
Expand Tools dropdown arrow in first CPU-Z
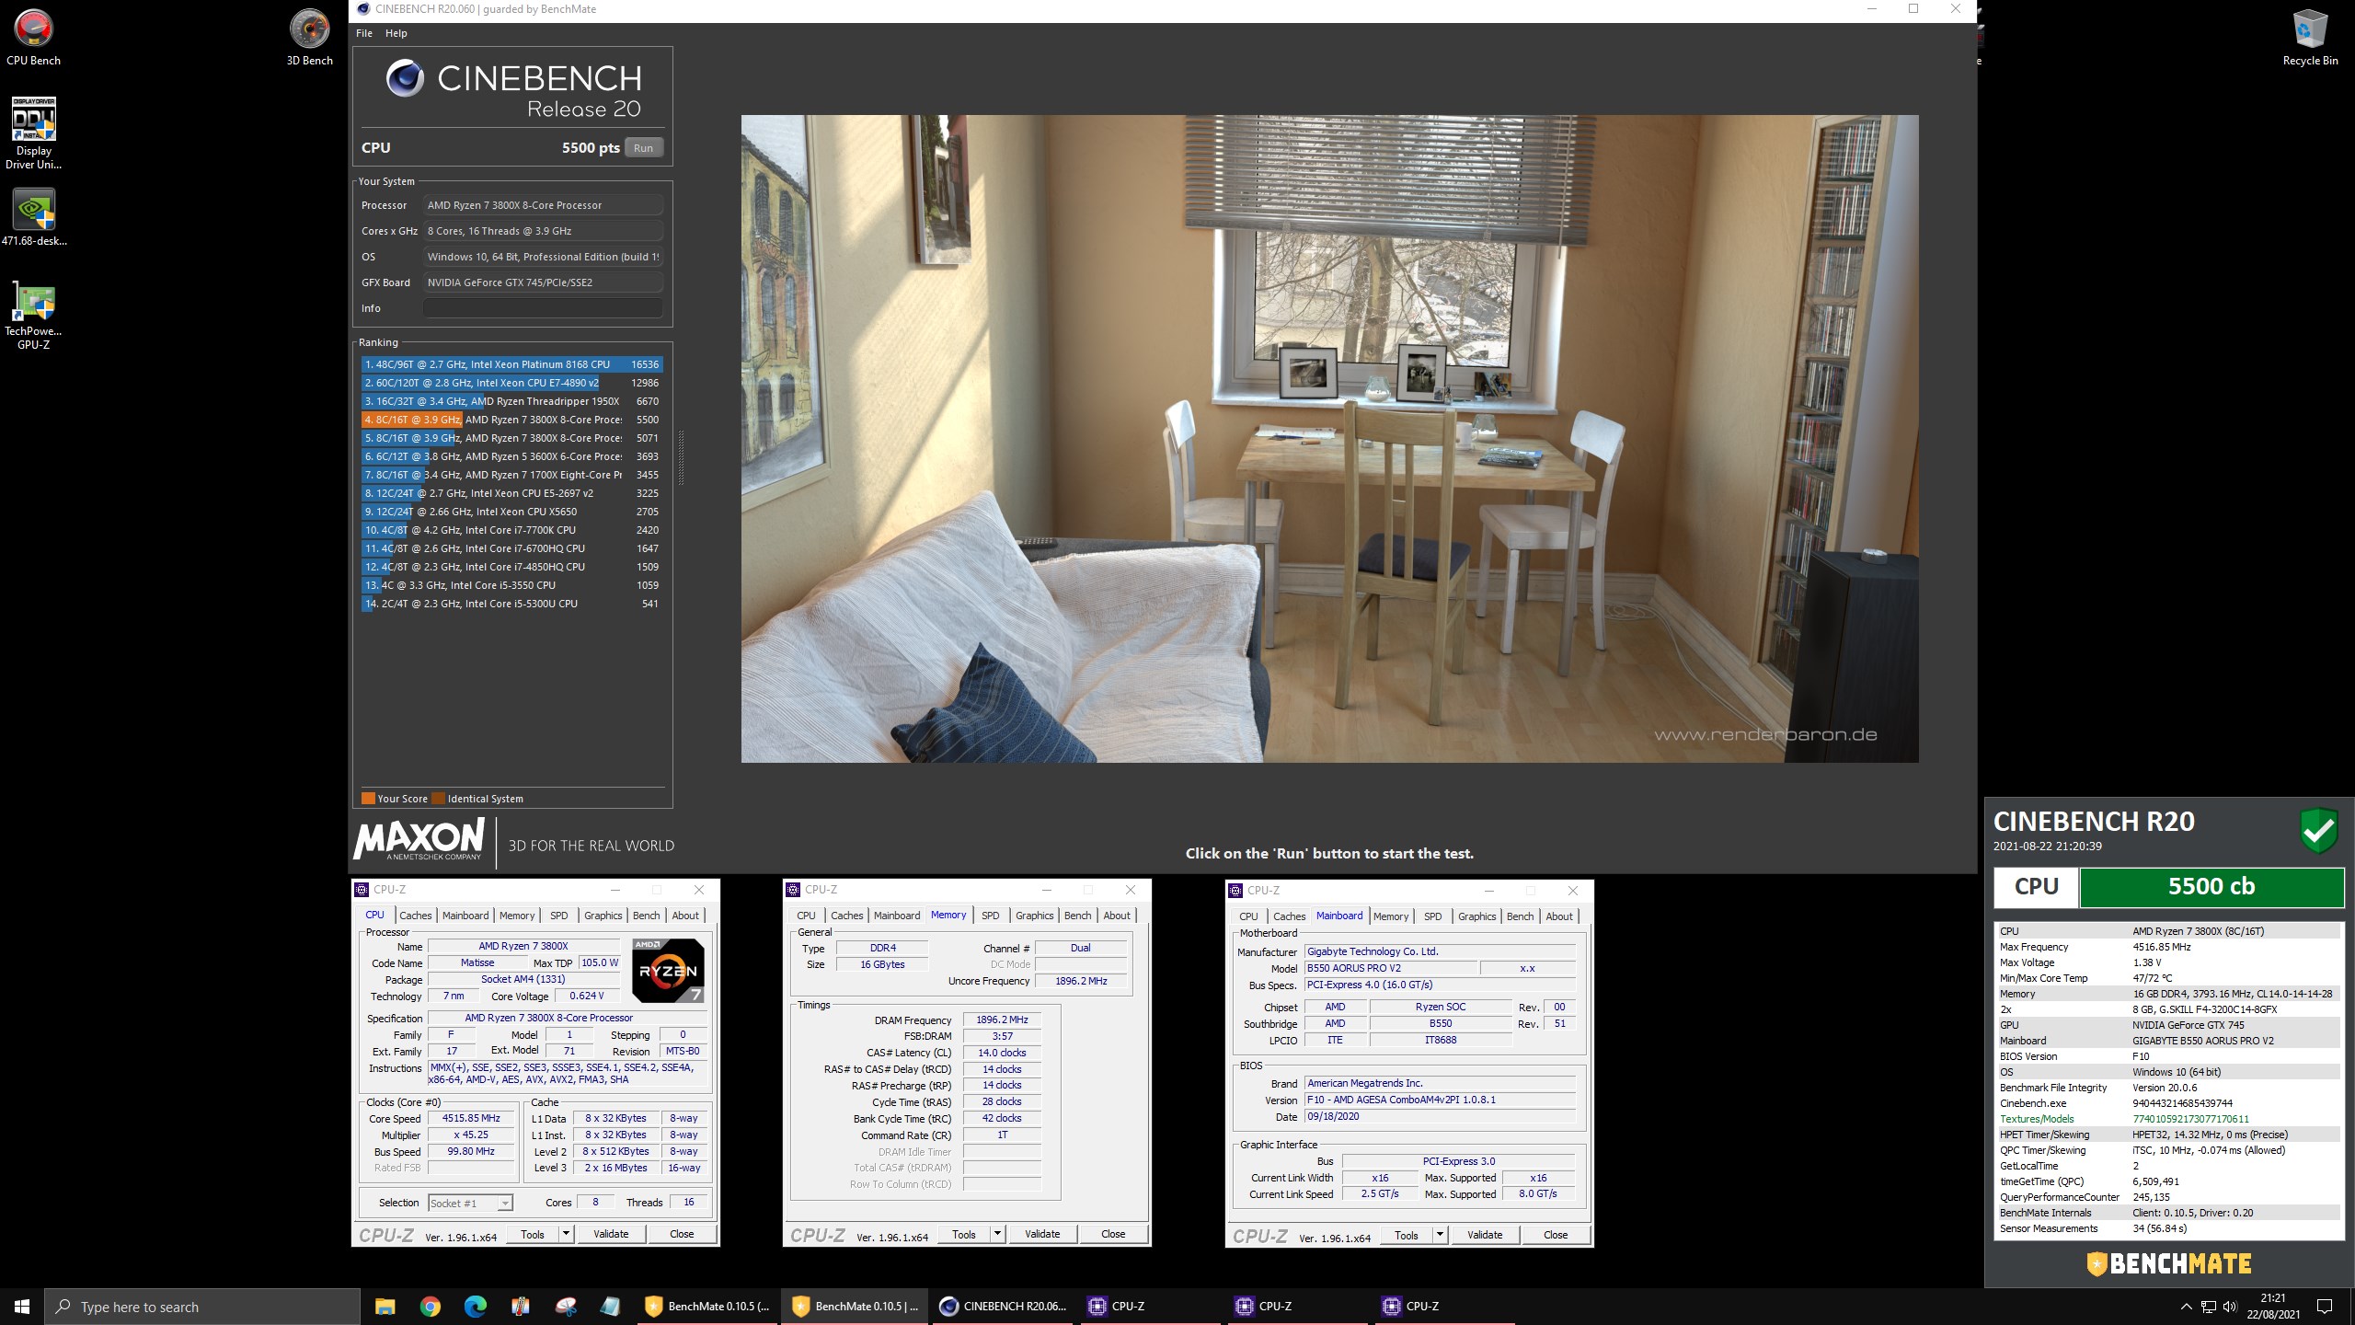[566, 1235]
